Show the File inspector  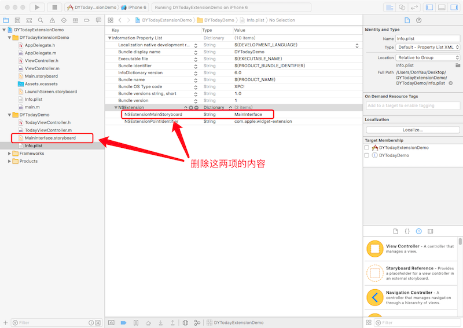point(407,20)
